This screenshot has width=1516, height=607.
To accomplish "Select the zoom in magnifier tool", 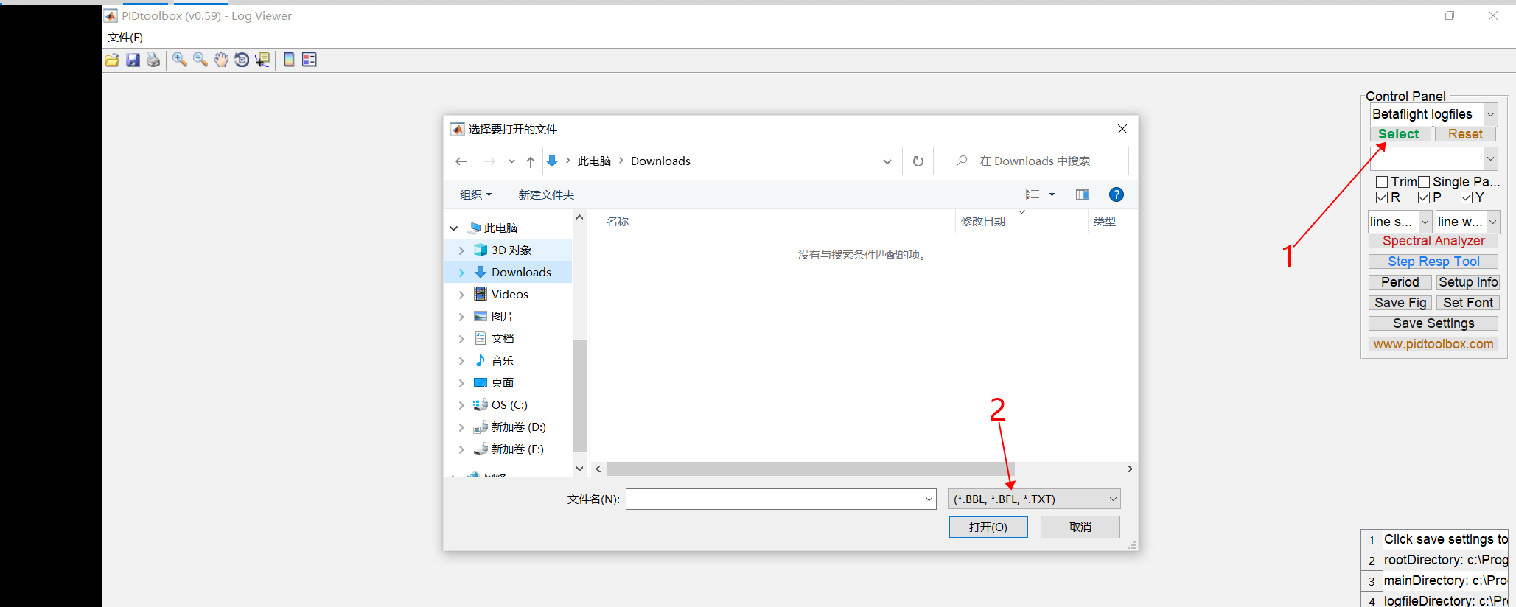I will pos(180,60).
